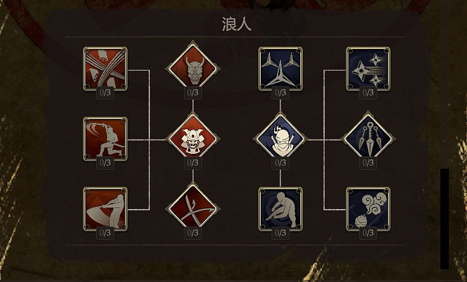
Task: Click the 0/3 counter under samurai helmet
Action: (193, 163)
